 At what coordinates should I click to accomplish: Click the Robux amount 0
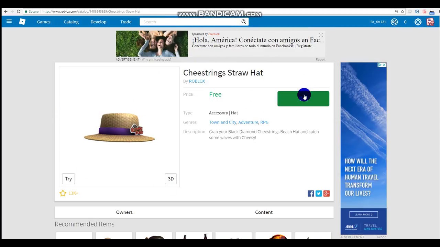tap(405, 22)
